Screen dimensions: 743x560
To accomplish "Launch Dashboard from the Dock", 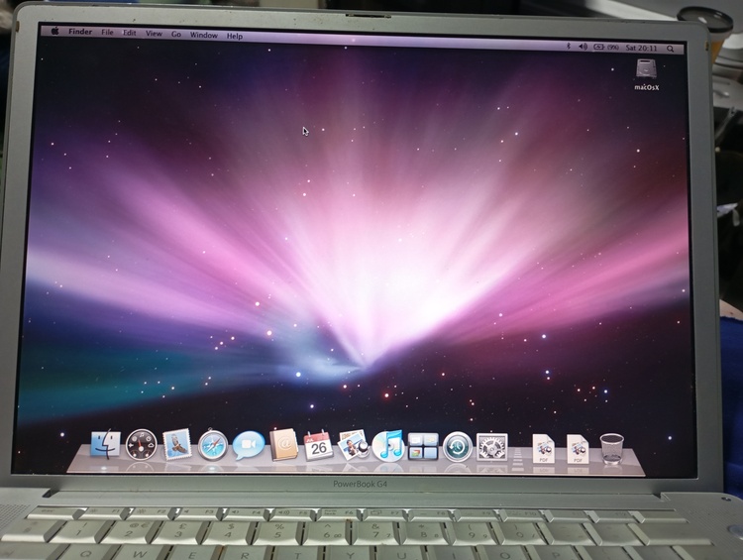I will (142, 445).
